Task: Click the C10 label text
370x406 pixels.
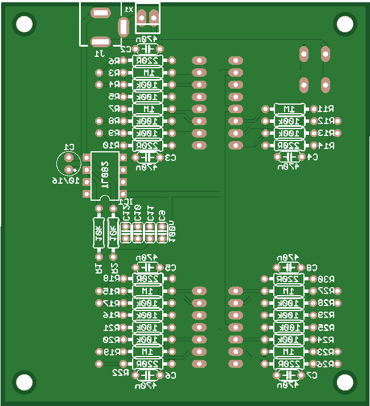Action: tap(138, 213)
